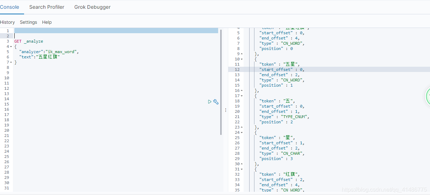Click the "position" : 3 line
This screenshot has height=196, width=430.
pyautogui.click(x=276, y=159)
